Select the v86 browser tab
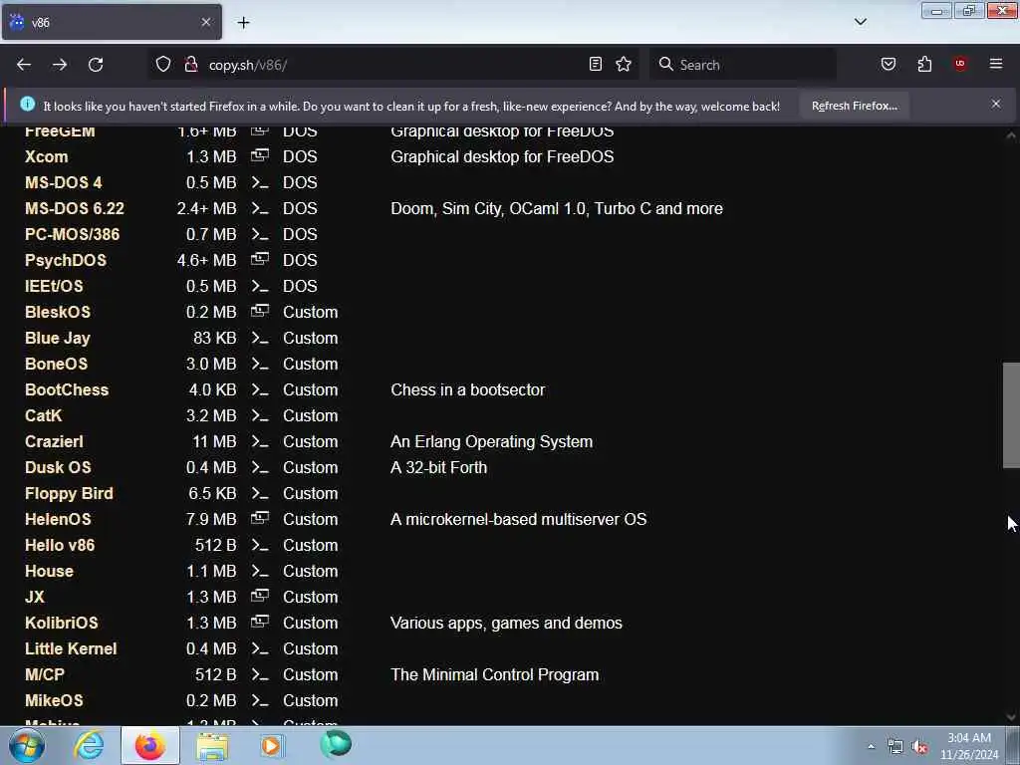This screenshot has width=1020, height=765. coord(112,22)
